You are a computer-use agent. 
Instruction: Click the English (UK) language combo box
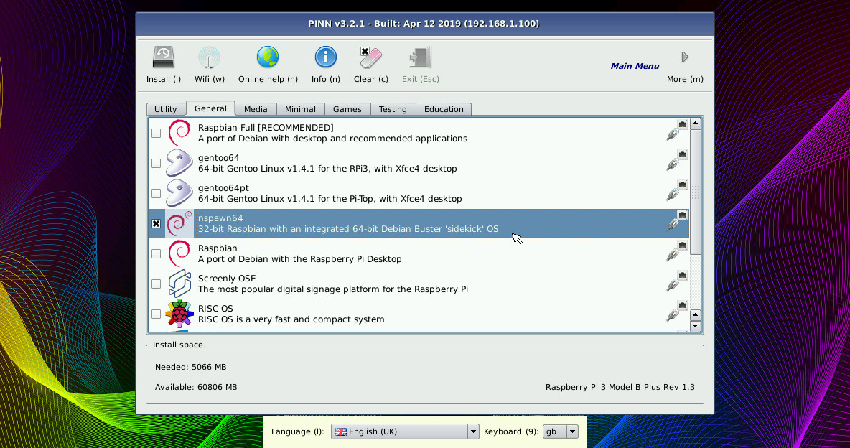405,431
